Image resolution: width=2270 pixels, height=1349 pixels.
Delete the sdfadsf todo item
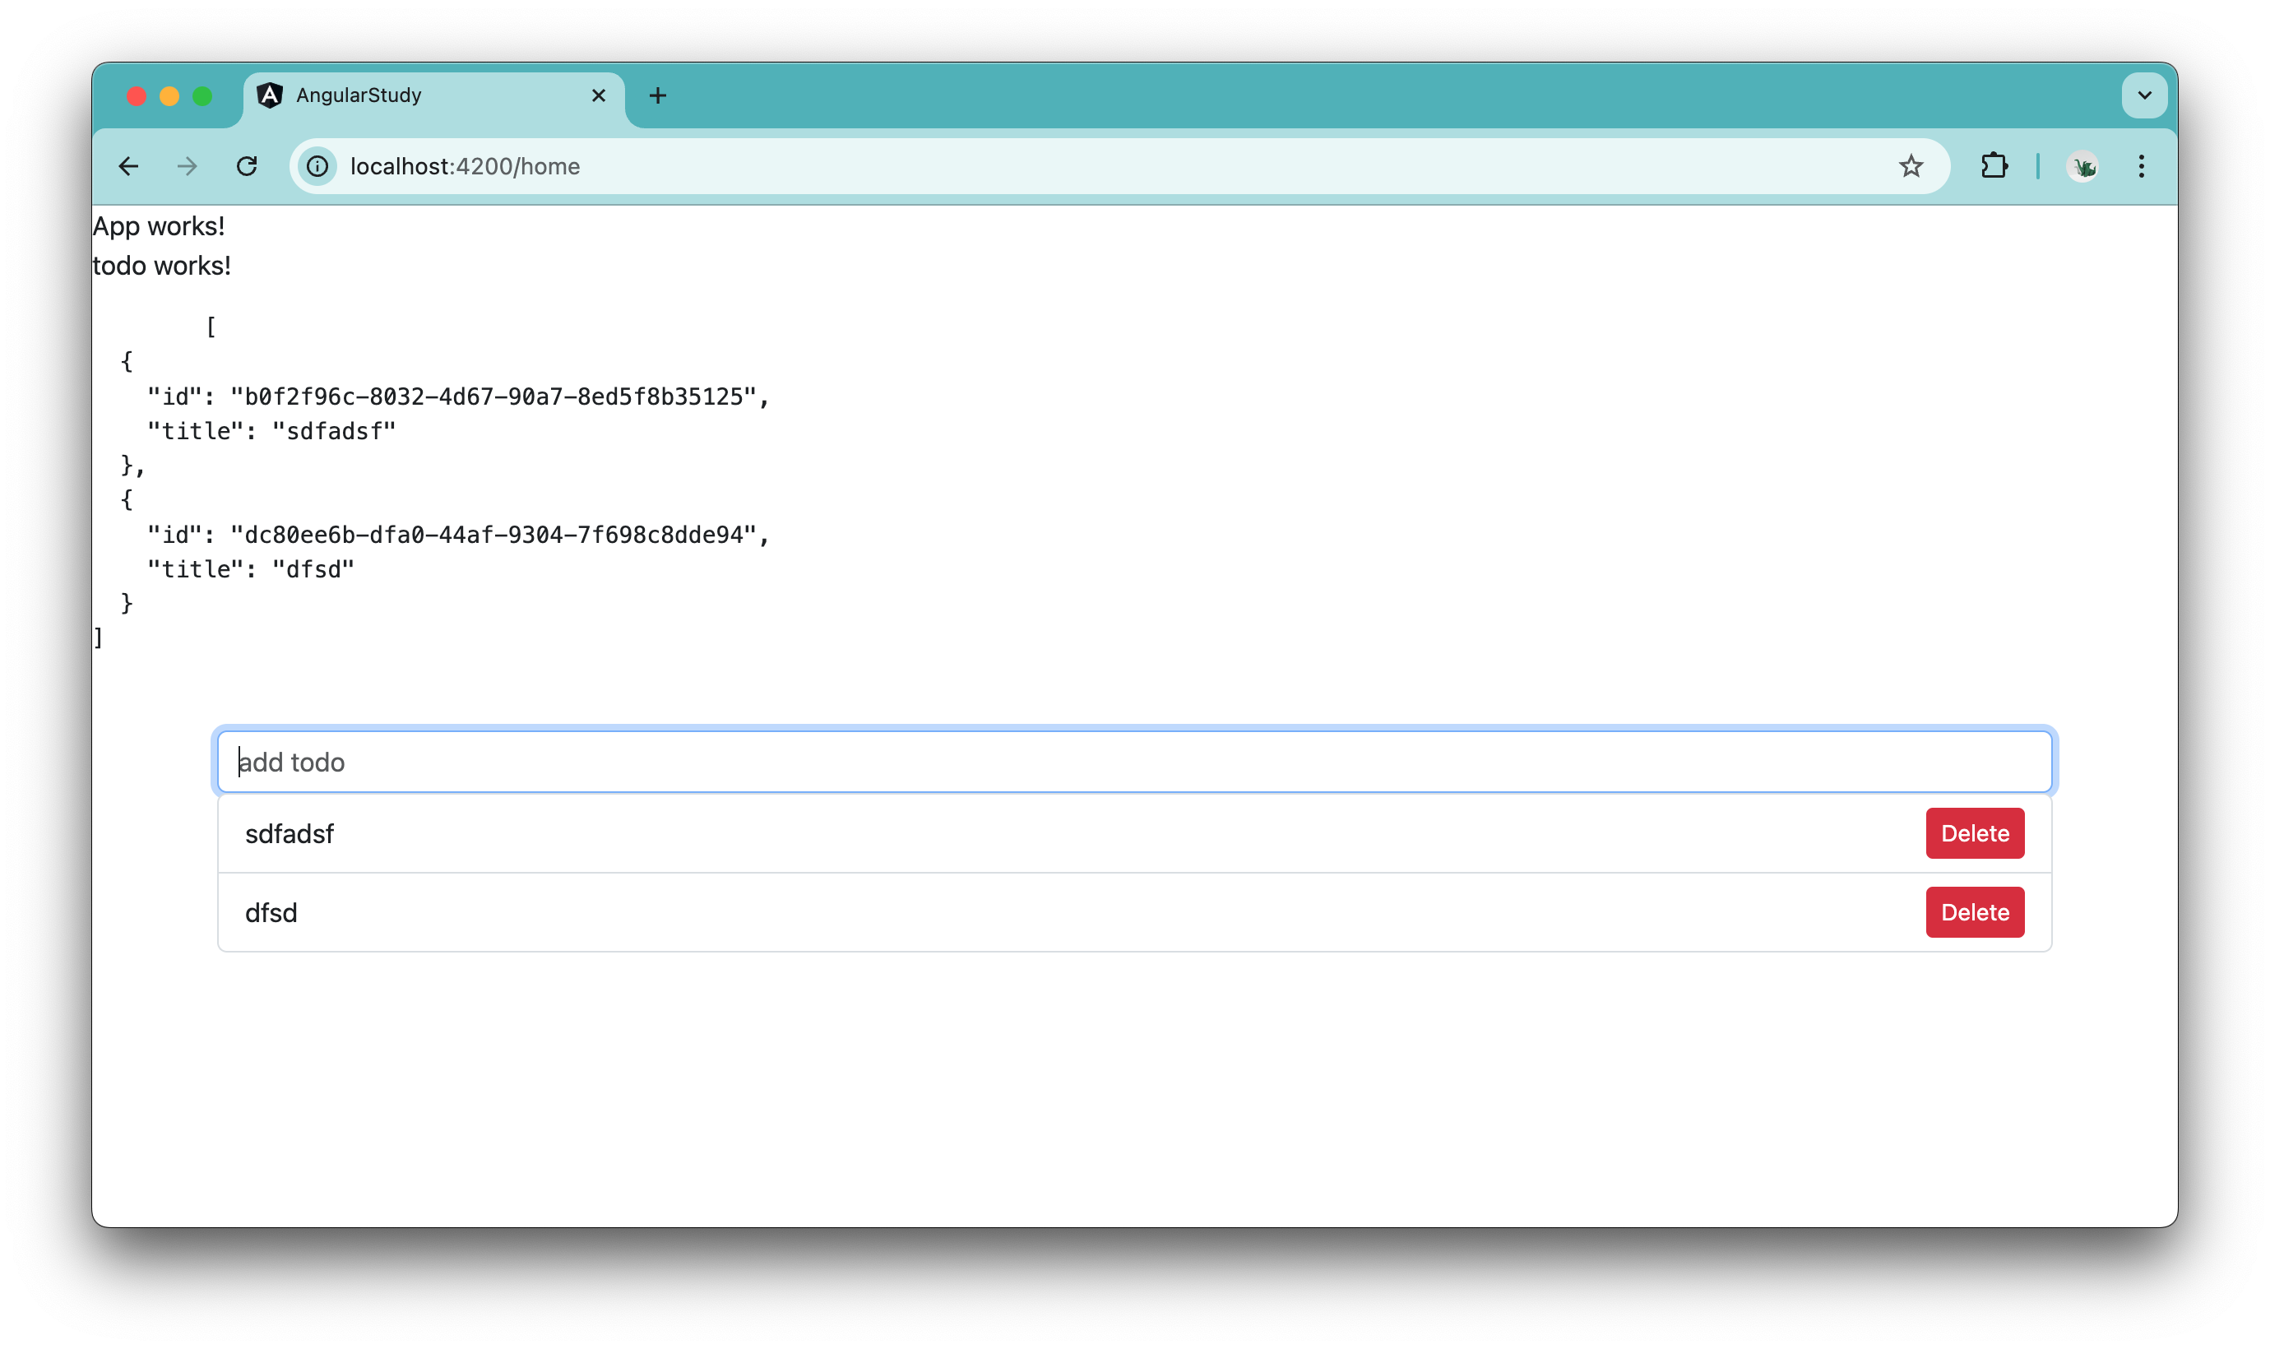coord(1974,832)
